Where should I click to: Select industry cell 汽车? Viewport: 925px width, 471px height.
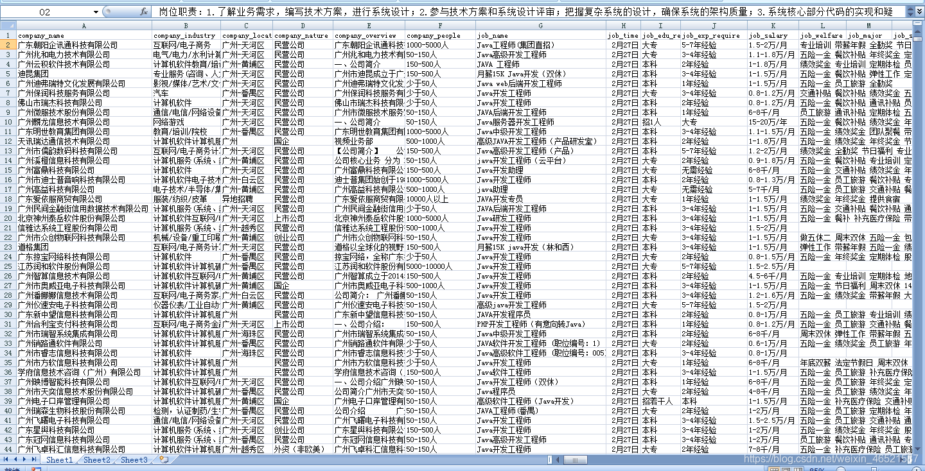(x=186, y=93)
